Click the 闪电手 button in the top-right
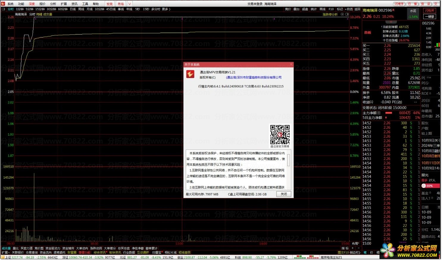442x260 pixels. click(x=399, y=4)
